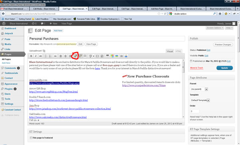Viewport: 240px width, 145px height.
Task: Click Move to Trash link
Action: [196, 68]
